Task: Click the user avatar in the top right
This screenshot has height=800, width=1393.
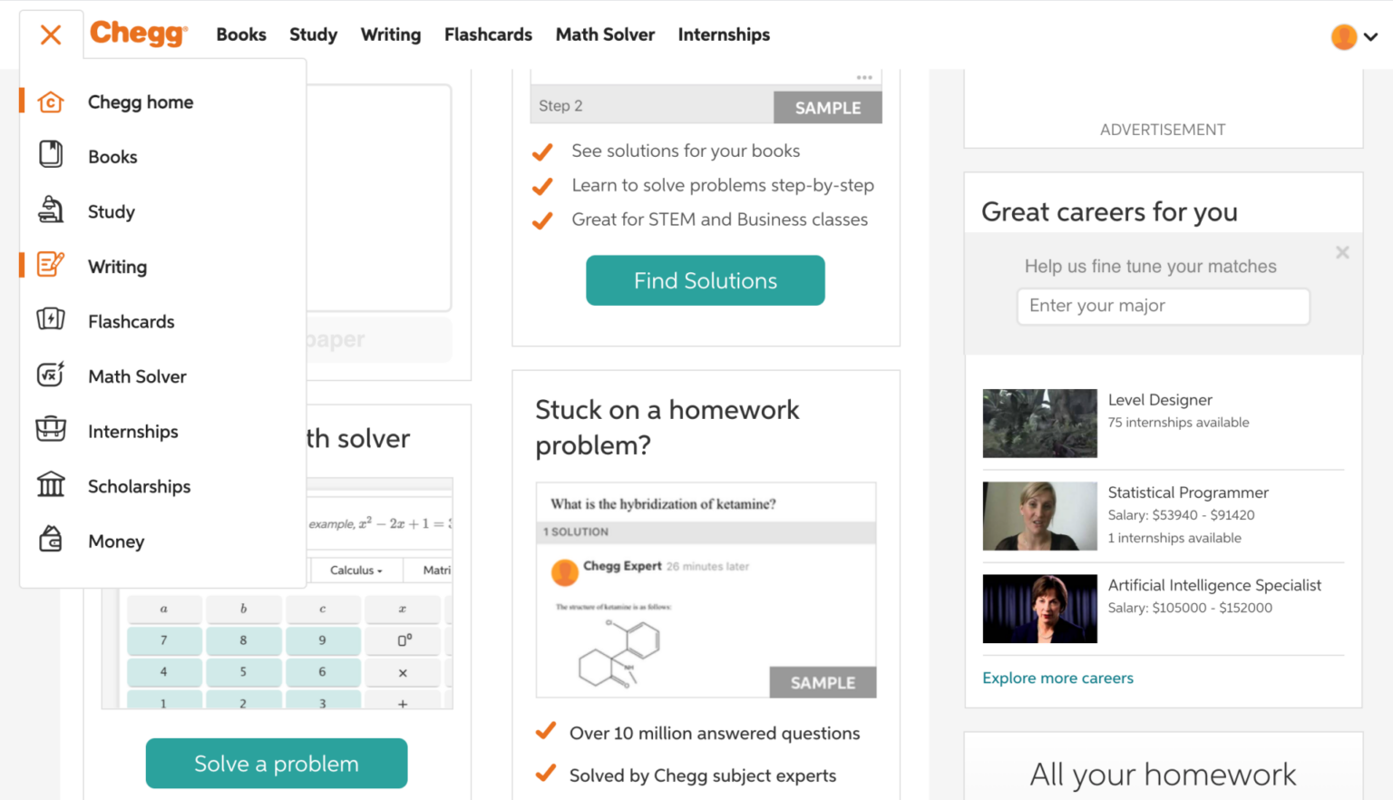Action: click(1344, 36)
